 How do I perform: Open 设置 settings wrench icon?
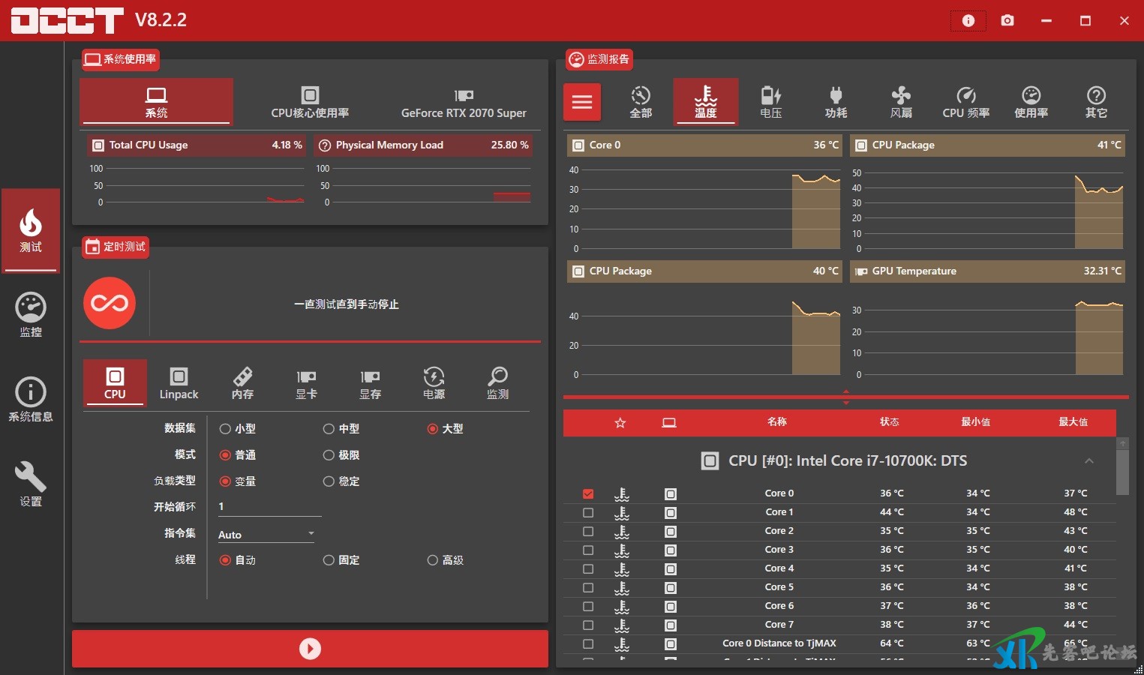point(31,484)
